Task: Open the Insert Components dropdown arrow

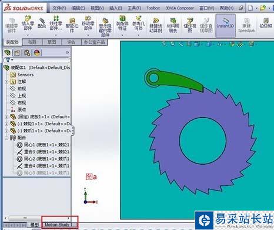Action: (x=28, y=35)
